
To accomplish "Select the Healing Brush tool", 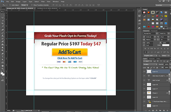I will (x=2, y=30).
